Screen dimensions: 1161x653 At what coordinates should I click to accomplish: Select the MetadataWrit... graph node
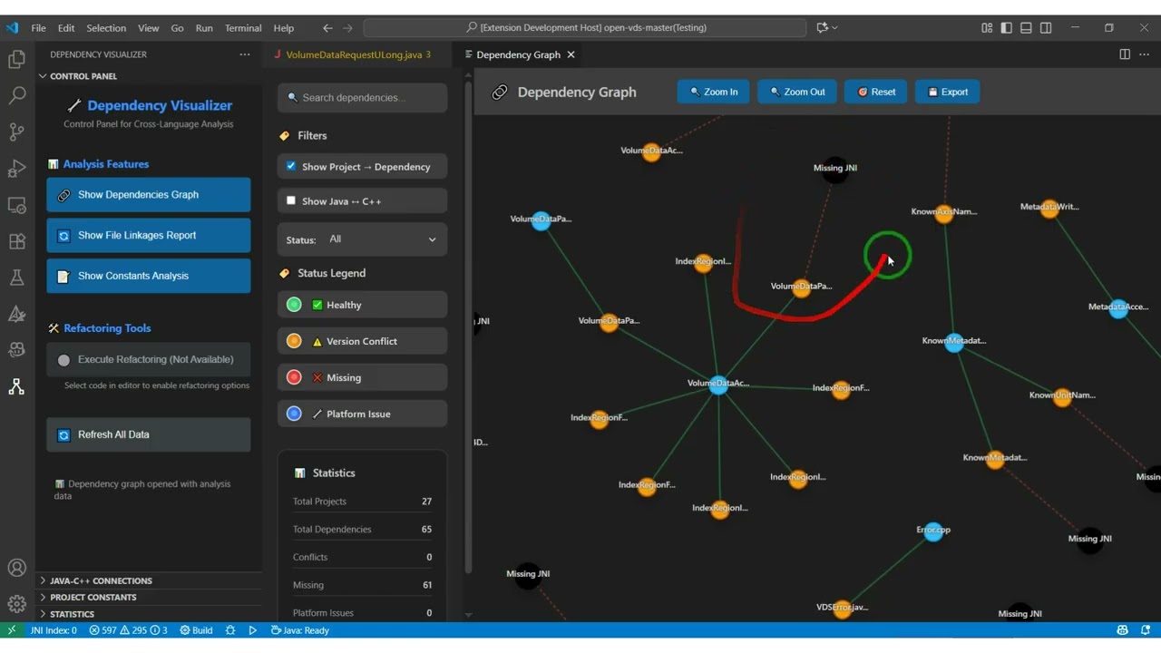click(x=1049, y=210)
